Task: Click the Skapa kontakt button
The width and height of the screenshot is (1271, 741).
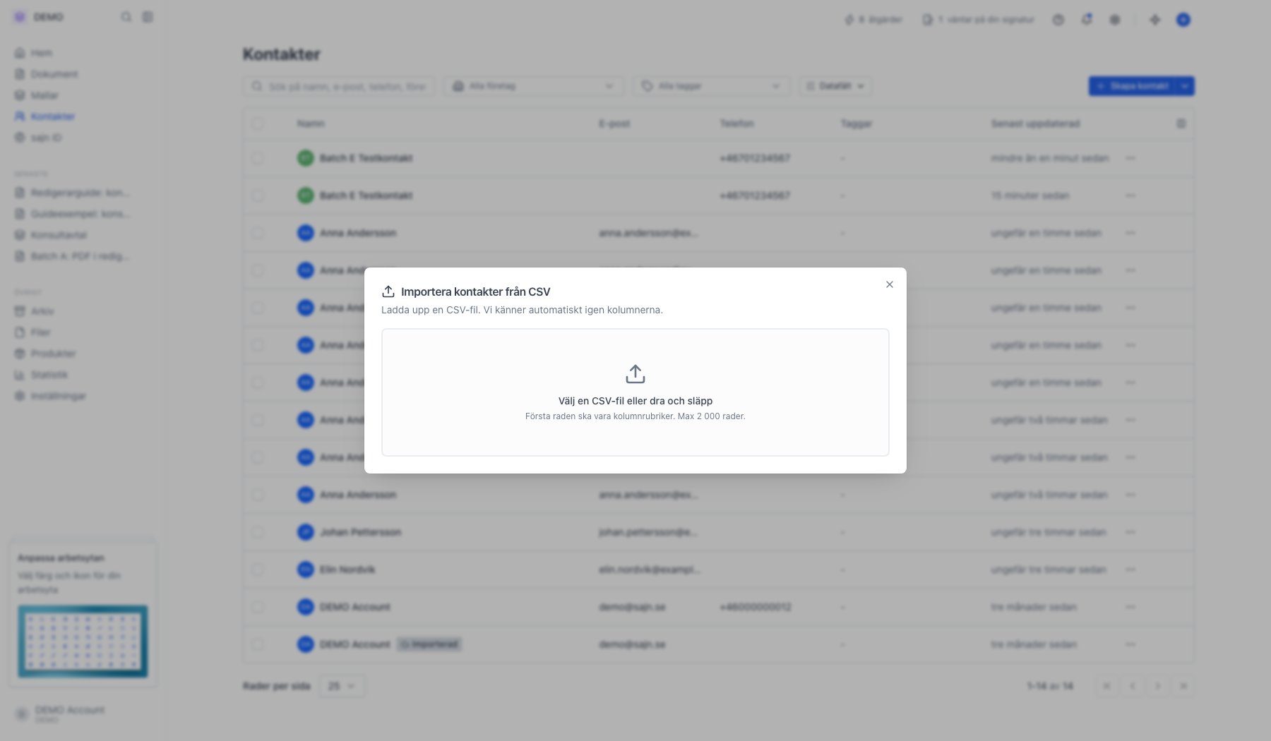Action: (x=1133, y=86)
